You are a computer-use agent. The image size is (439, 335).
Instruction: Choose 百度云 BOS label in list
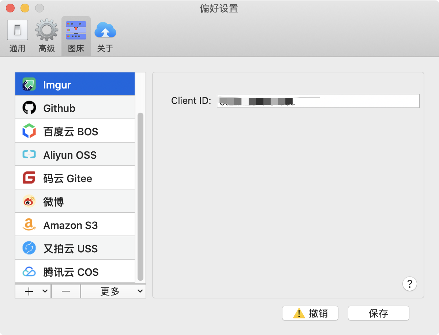[71, 132]
